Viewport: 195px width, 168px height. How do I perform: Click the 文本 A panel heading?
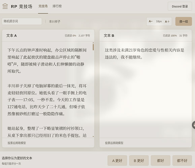coord(11,36)
